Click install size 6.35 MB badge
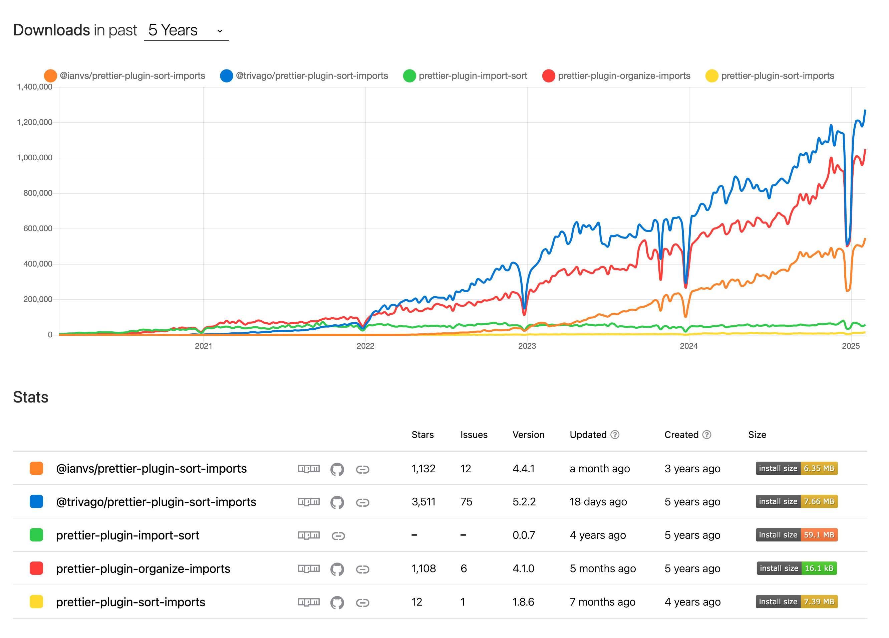This screenshot has height=638, width=889. [797, 469]
